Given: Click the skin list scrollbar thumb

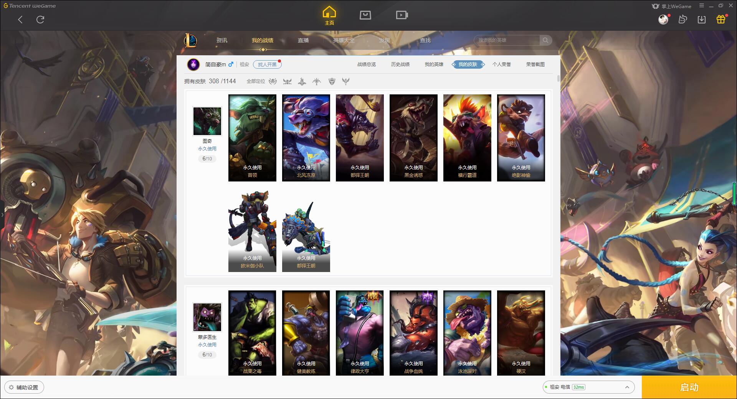Looking at the screenshot, I should point(558,79).
